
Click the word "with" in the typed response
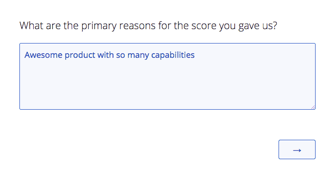click(105, 55)
